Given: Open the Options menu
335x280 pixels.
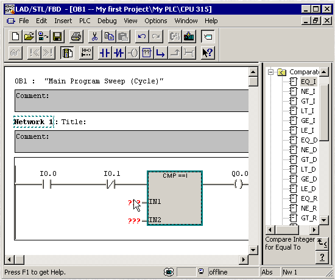Looking at the screenshot, I should pos(156,21).
